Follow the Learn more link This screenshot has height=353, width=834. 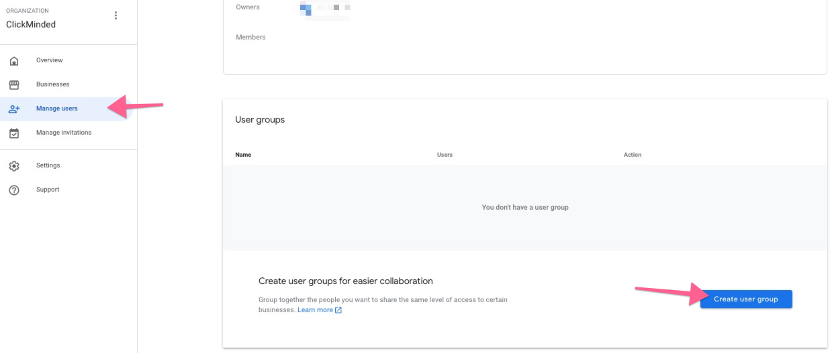point(315,310)
